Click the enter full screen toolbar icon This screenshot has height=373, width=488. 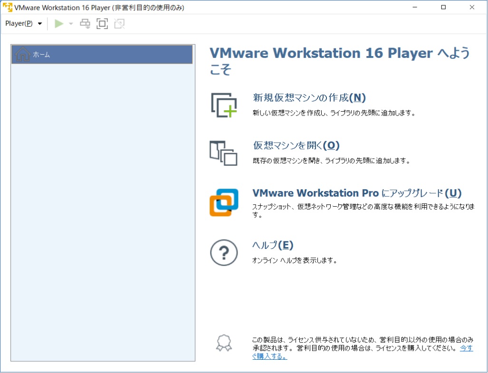102,23
